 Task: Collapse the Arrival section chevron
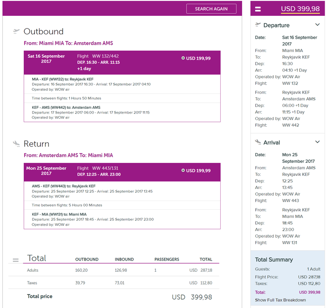click(317, 142)
